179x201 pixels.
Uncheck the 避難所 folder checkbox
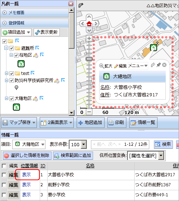pos(12,48)
